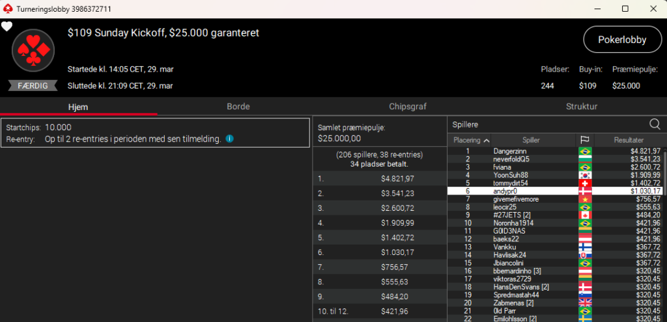This screenshot has width=667, height=322.
Task: Open the player search magnifier
Action: pyautogui.click(x=655, y=124)
